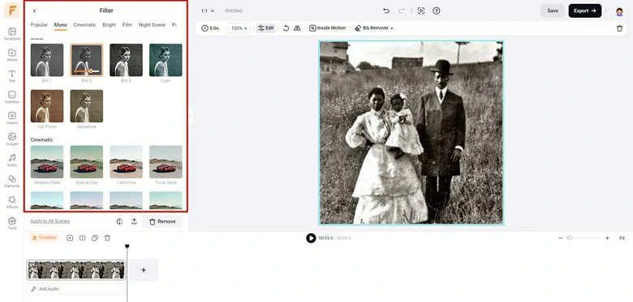Open the Elements sidebar panel
633x302 pixels.
click(12, 181)
